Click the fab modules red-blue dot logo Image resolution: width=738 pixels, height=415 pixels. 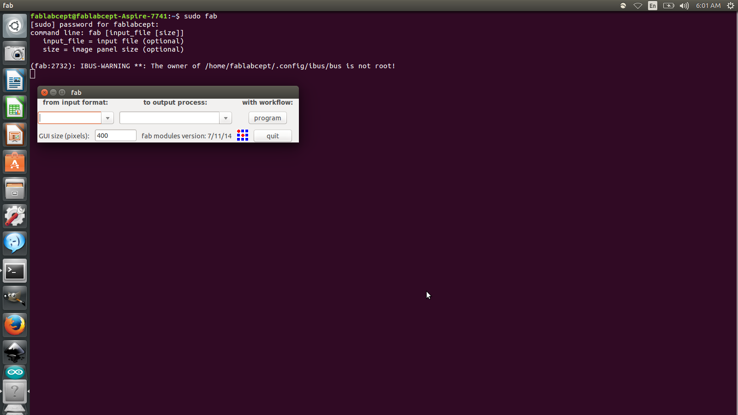tap(243, 135)
